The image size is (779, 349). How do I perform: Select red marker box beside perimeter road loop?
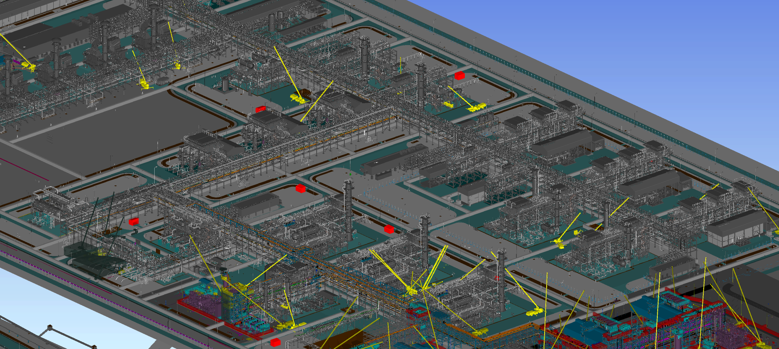(x=460, y=75)
